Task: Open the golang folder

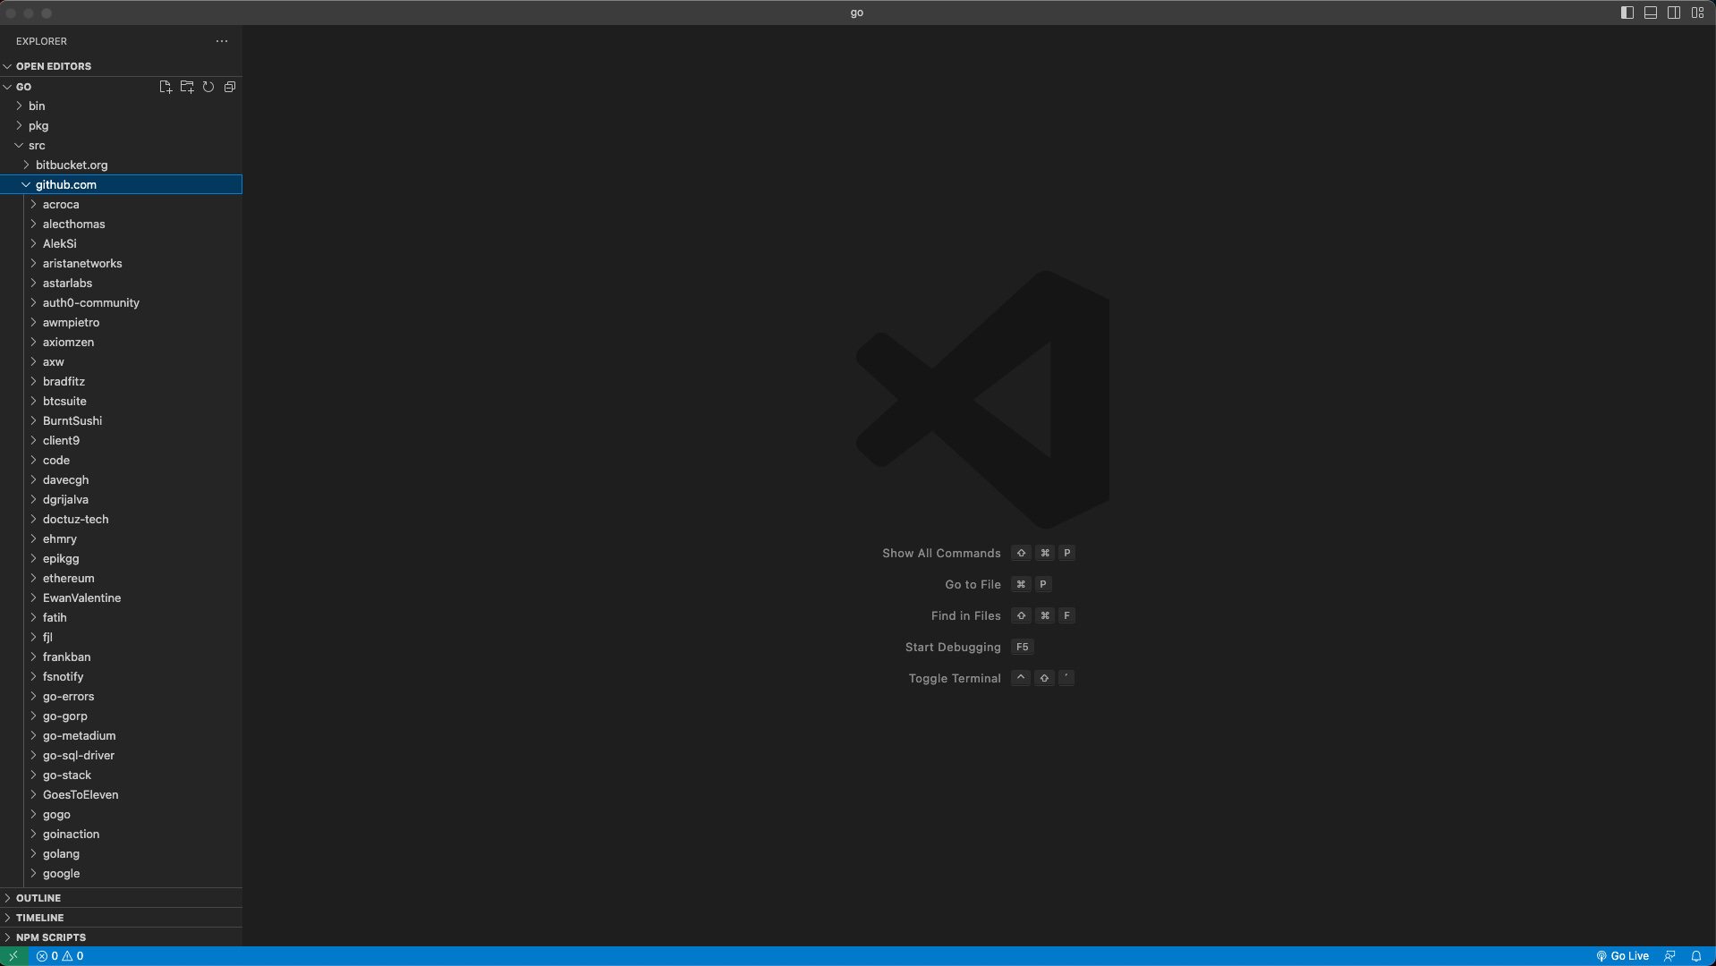Action: (x=121, y=853)
